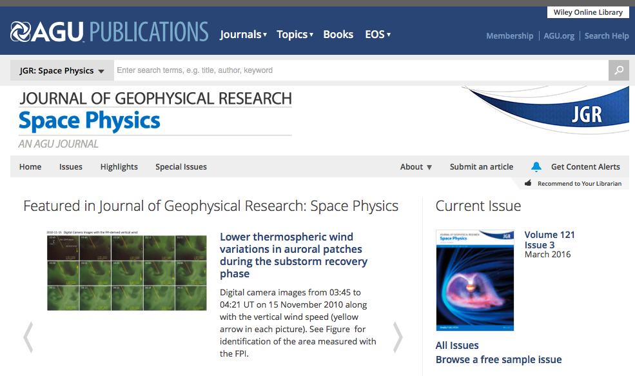The width and height of the screenshot is (635, 376).
Task: Click the AGU Publications logo
Action: tap(110, 32)
